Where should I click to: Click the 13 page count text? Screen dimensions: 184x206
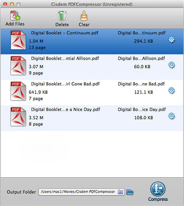coord(37,48)
